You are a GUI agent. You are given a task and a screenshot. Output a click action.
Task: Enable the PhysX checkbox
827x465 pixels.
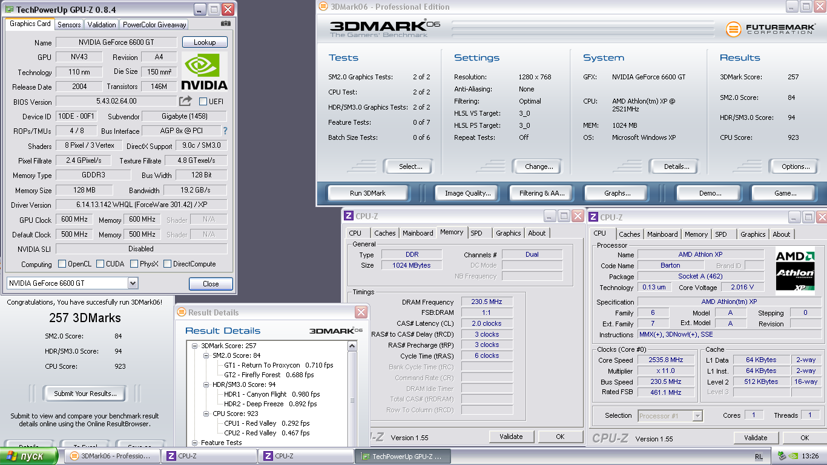pos(134,263)
